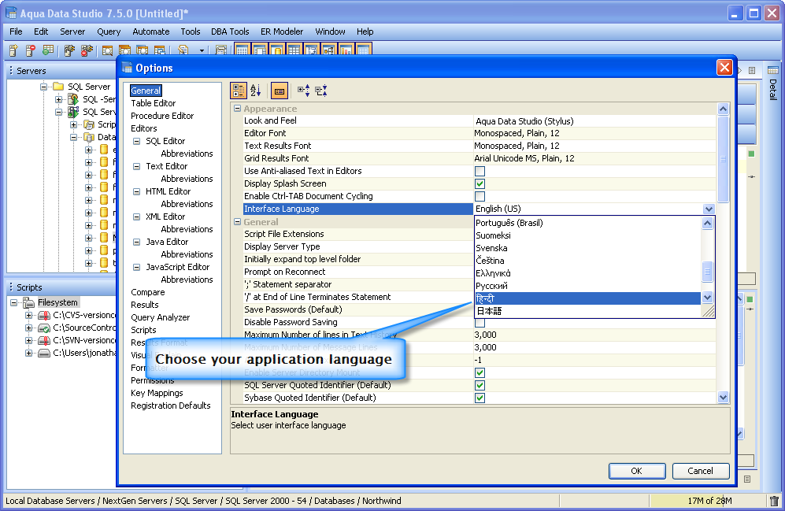Collapse the Appearance property group
The width and height of the screenshot is (785, 511).
click(x=237, y=108)
